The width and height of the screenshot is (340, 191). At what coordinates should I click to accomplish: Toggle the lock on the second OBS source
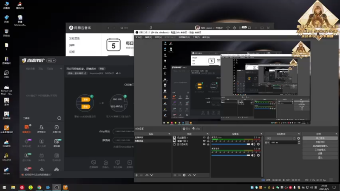[208, 141]
